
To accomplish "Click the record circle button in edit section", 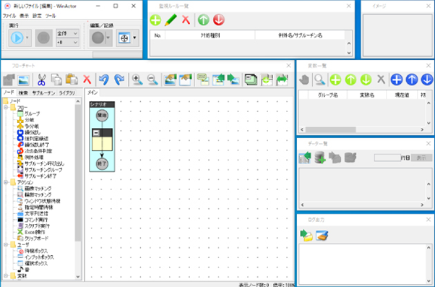I will coord(98,38).
